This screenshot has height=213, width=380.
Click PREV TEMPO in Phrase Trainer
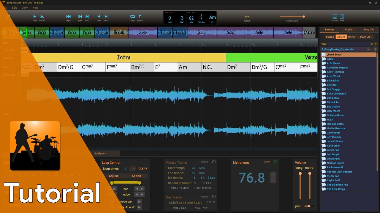pos(180,188)
